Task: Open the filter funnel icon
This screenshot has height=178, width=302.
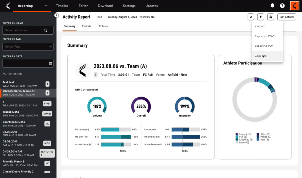Action: pos(261,17)
